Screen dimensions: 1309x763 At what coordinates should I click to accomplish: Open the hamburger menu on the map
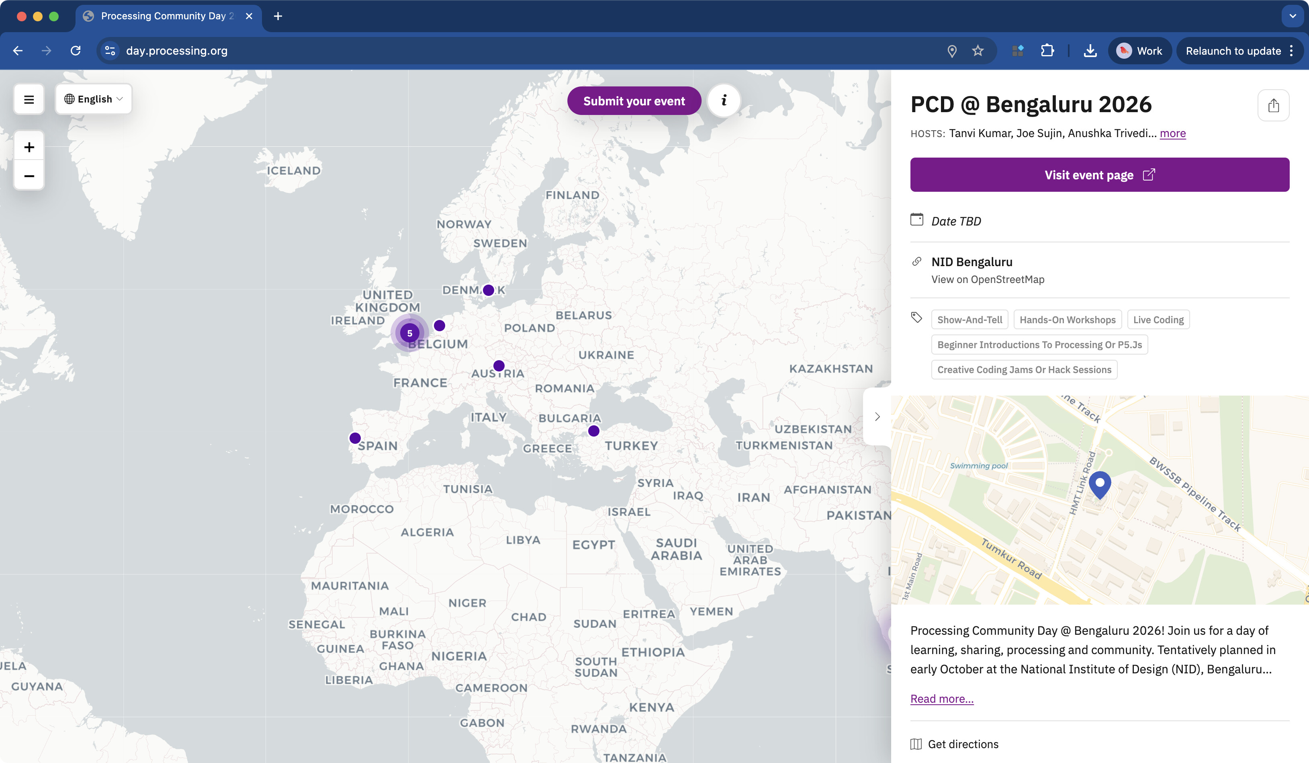coord(29,99)
